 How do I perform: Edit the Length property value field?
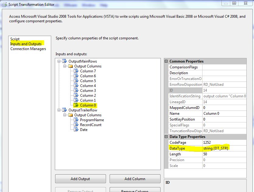tap(224, 154)
